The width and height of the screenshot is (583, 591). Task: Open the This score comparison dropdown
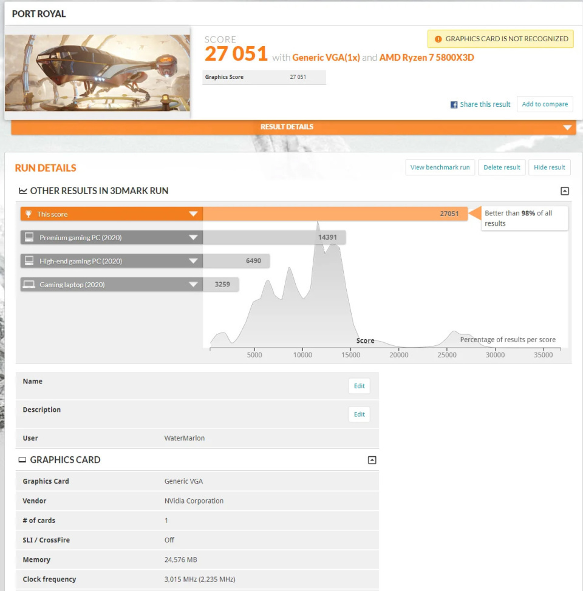click(x=194, y=214)
